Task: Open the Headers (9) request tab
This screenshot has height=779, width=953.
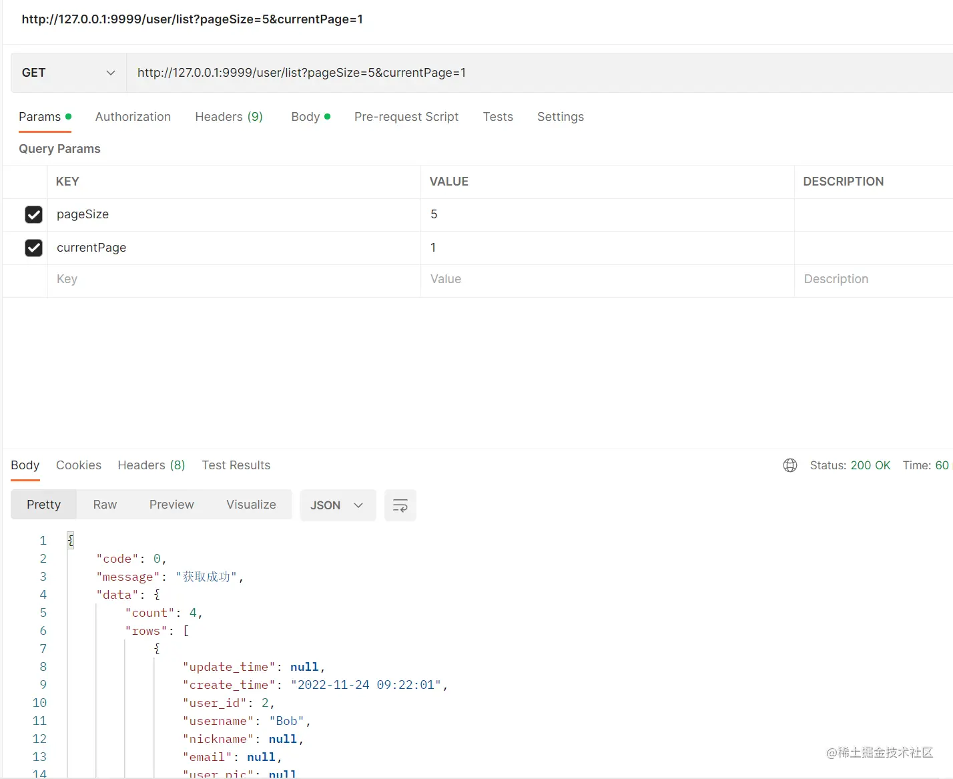Action: click(x=229, y=117)
